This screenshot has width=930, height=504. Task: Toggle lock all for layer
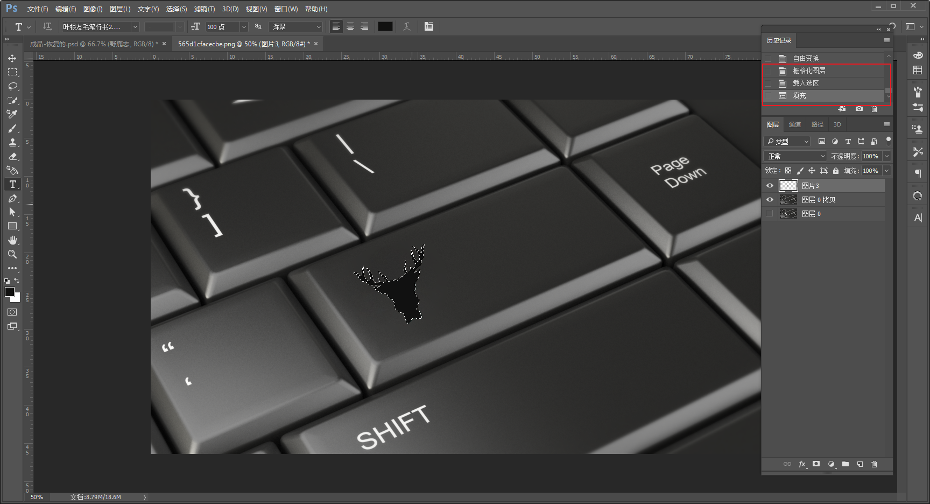click(x=835, y=171)
